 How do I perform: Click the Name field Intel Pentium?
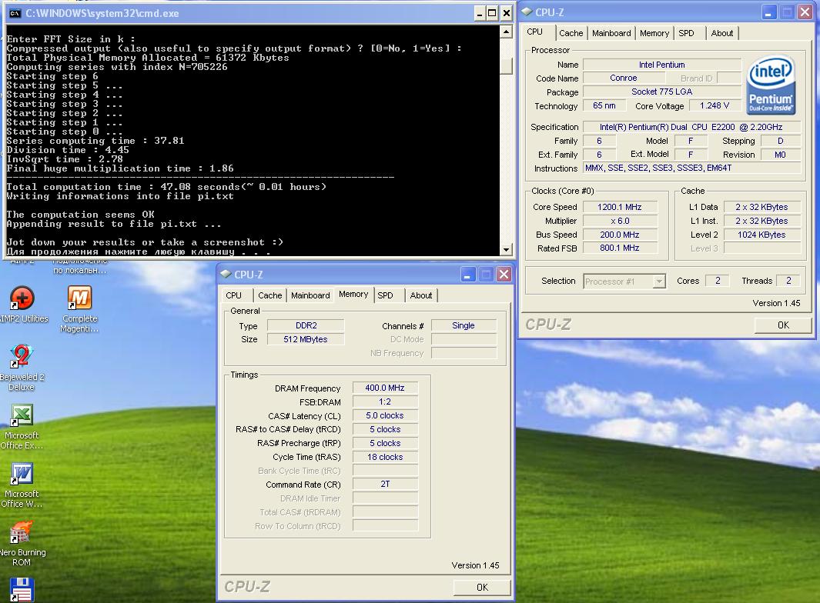[x=661, y=65]
